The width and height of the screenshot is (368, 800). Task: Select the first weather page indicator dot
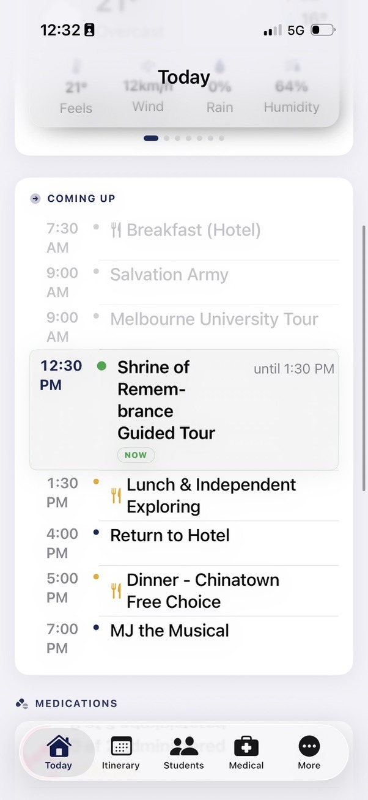pos(150,138)
